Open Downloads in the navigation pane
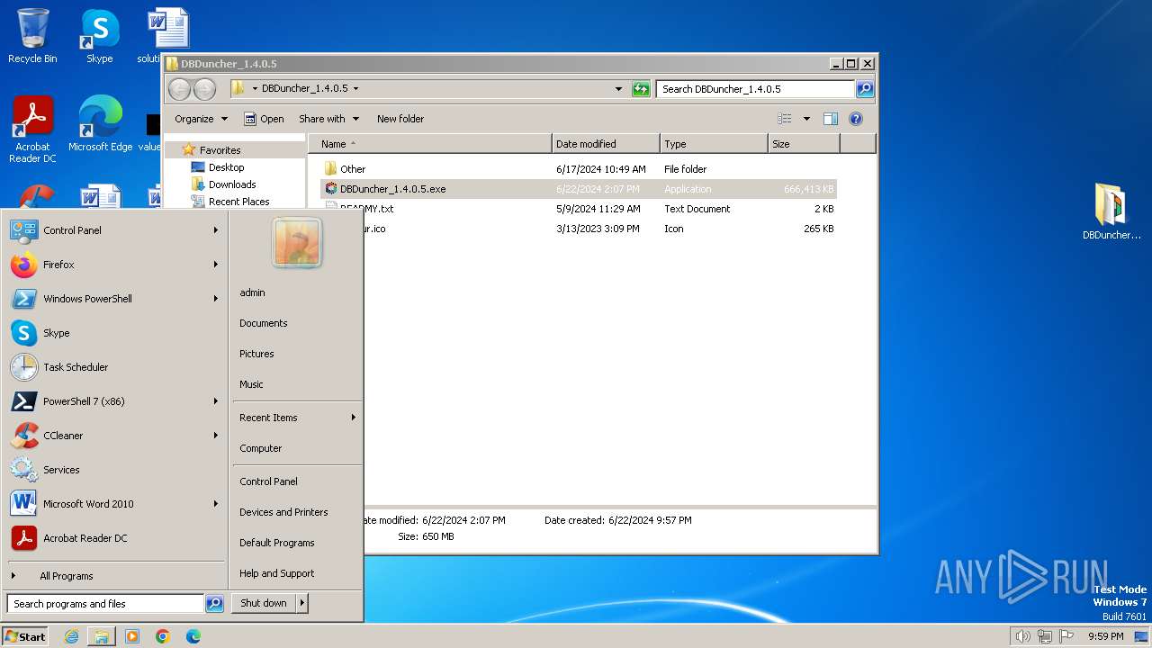This screenshot has height=648, width=1152. (232, 184)
